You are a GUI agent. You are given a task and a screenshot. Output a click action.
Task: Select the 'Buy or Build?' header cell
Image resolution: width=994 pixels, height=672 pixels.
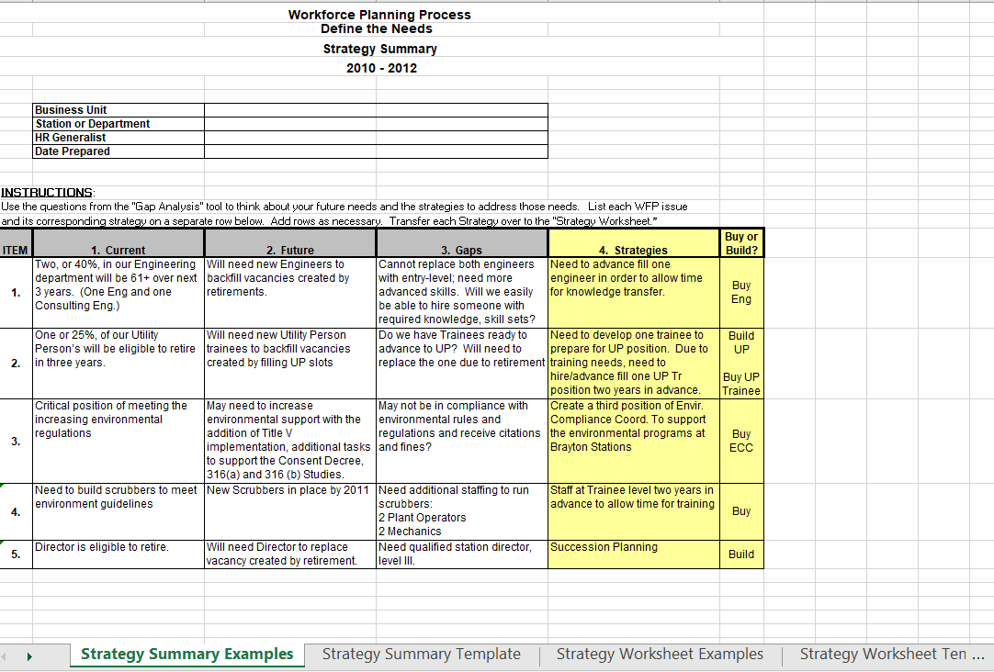click(740, 243)
